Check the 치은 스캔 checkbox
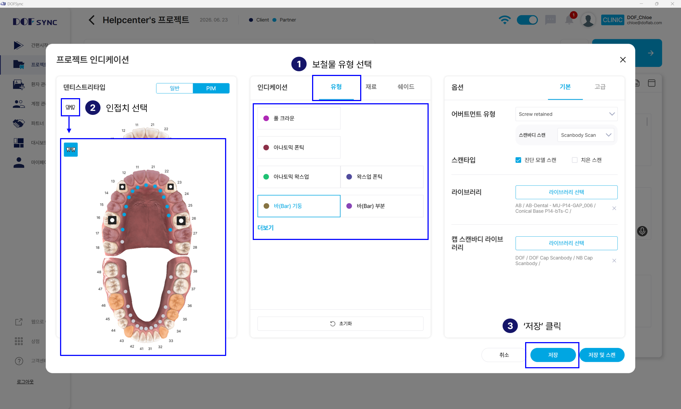681x409 pixels. [x=575, y=160]
